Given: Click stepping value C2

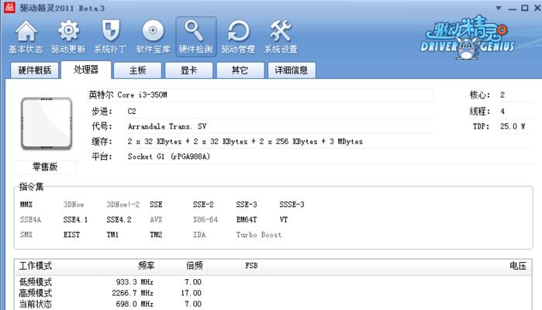Looking at the screenshot, I should point(132,112).
